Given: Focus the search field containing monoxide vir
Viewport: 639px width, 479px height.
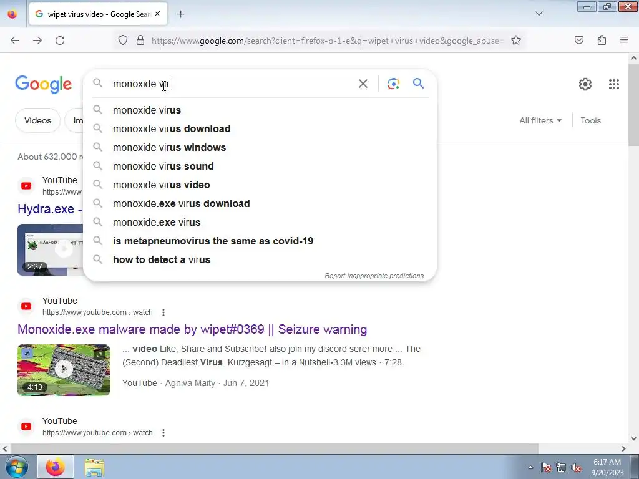Looking at the screenshot, I should tap(232, 84).
